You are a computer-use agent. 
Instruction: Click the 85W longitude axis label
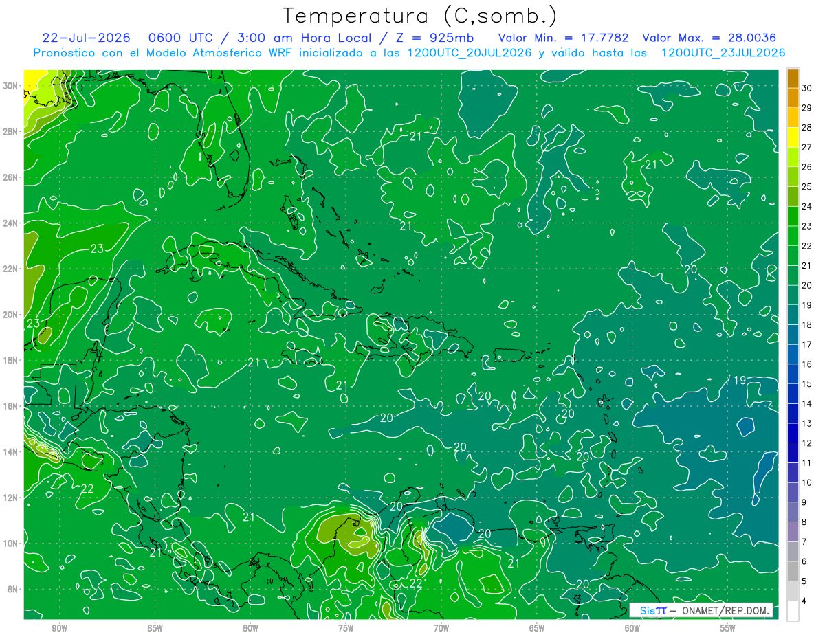click(155, 628)
